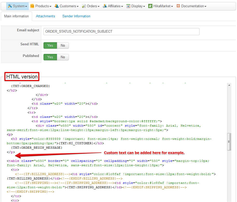Set Published to Yes

(x=50, y=57)
